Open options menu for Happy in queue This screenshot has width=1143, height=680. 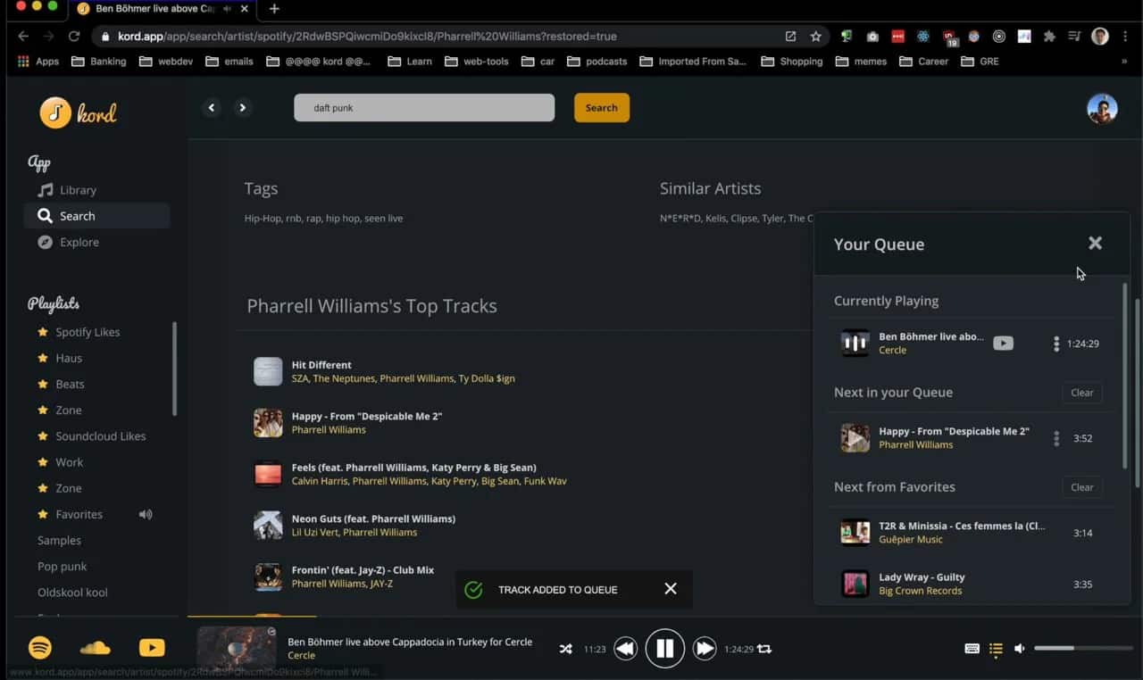[x=1056, y=438]
